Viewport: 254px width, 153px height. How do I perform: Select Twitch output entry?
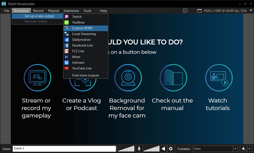tap(86, 17)
